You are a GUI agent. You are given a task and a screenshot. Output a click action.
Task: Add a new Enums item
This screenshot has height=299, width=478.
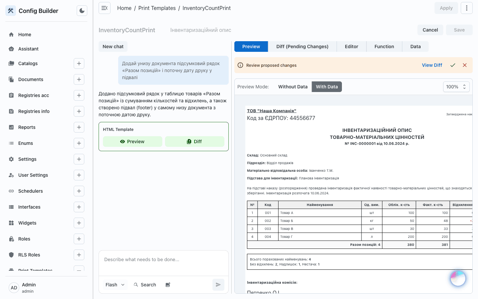pyautogui.click(x=79, y=143)
